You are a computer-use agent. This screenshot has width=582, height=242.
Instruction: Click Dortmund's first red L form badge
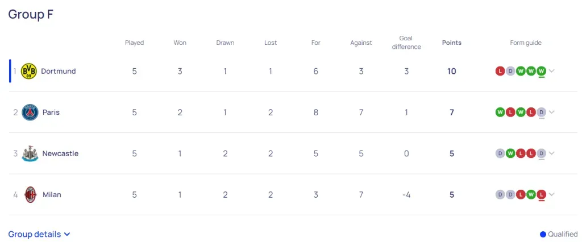[x=500, y=71]
